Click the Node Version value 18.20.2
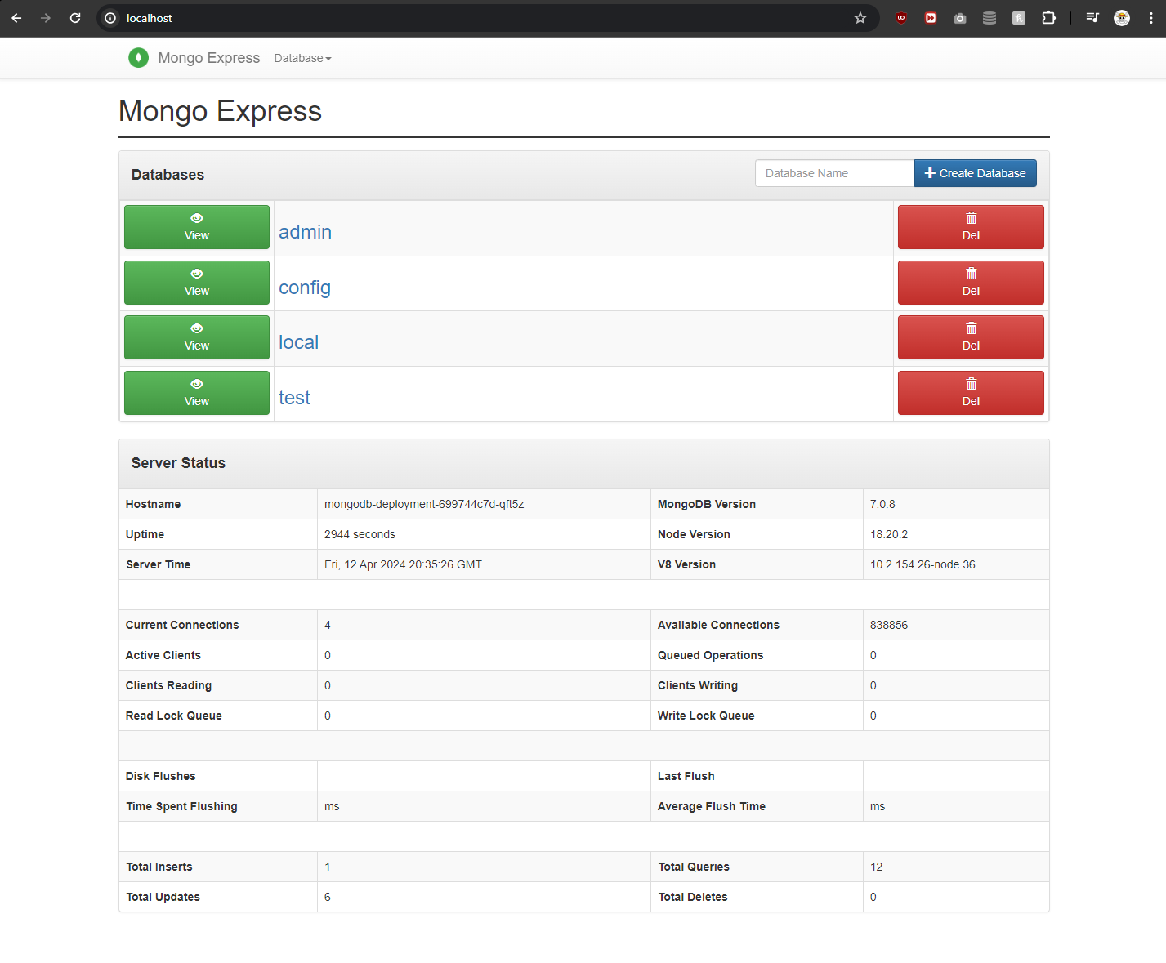1166x963 pixels. tap(889, 534)
